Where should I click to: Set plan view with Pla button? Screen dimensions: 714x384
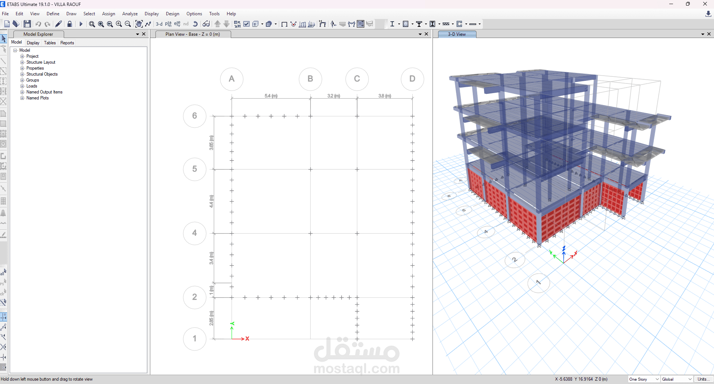pos(168,24)
